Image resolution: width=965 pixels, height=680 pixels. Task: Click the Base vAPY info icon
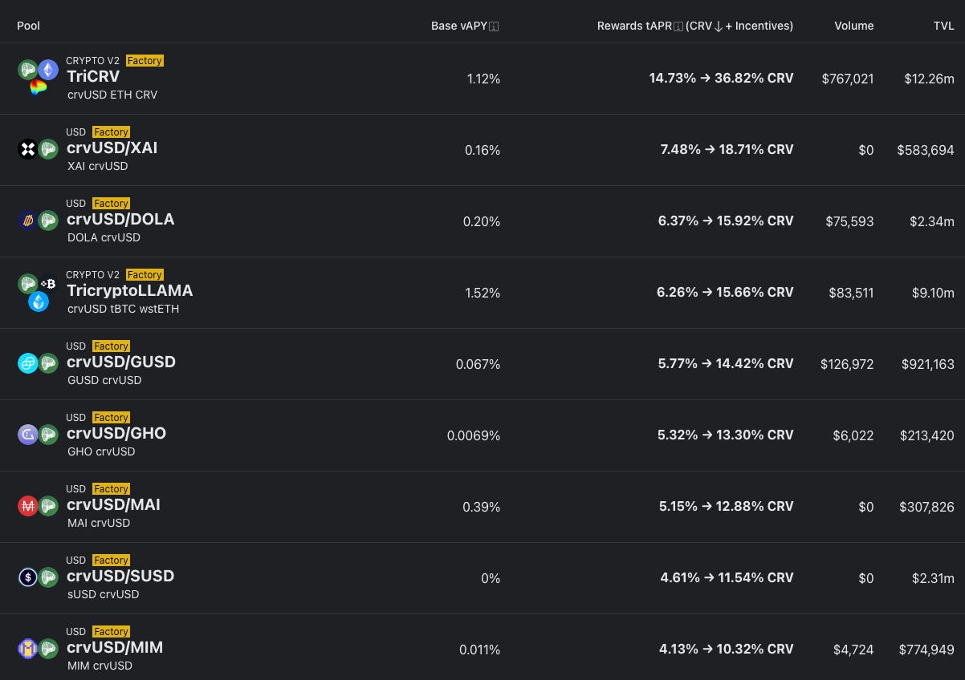pos(494,26)
